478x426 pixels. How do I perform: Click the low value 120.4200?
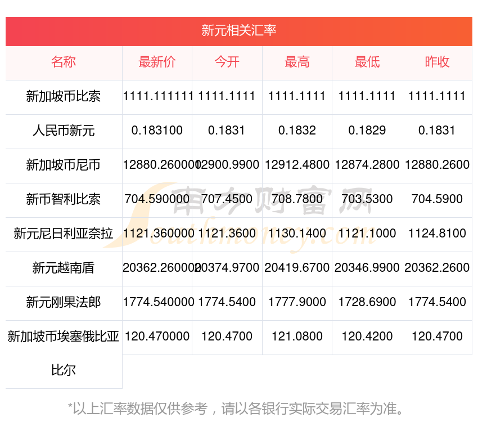pos(367,337)
